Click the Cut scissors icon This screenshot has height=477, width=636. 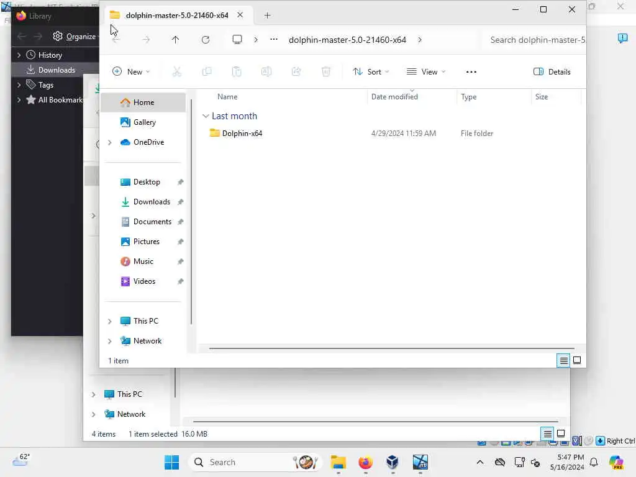(177, 72)
